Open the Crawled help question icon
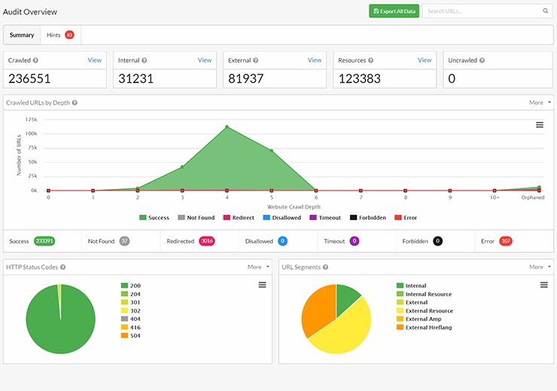The image size is (557, 391). pyautogui.click(x=35, y=60)
